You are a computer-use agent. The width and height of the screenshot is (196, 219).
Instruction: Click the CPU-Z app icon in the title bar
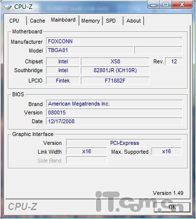(8, 7)
